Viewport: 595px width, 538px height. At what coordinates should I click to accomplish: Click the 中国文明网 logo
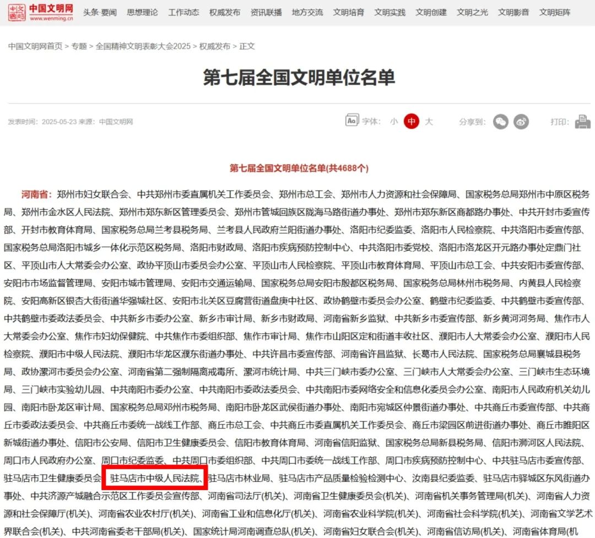tap(41, 12)
